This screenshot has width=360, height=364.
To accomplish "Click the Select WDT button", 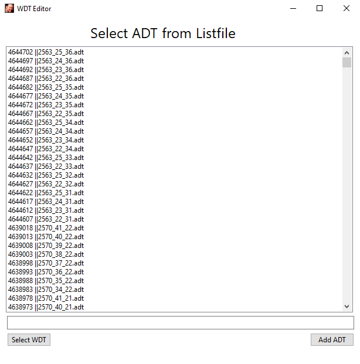I will 29,340.
